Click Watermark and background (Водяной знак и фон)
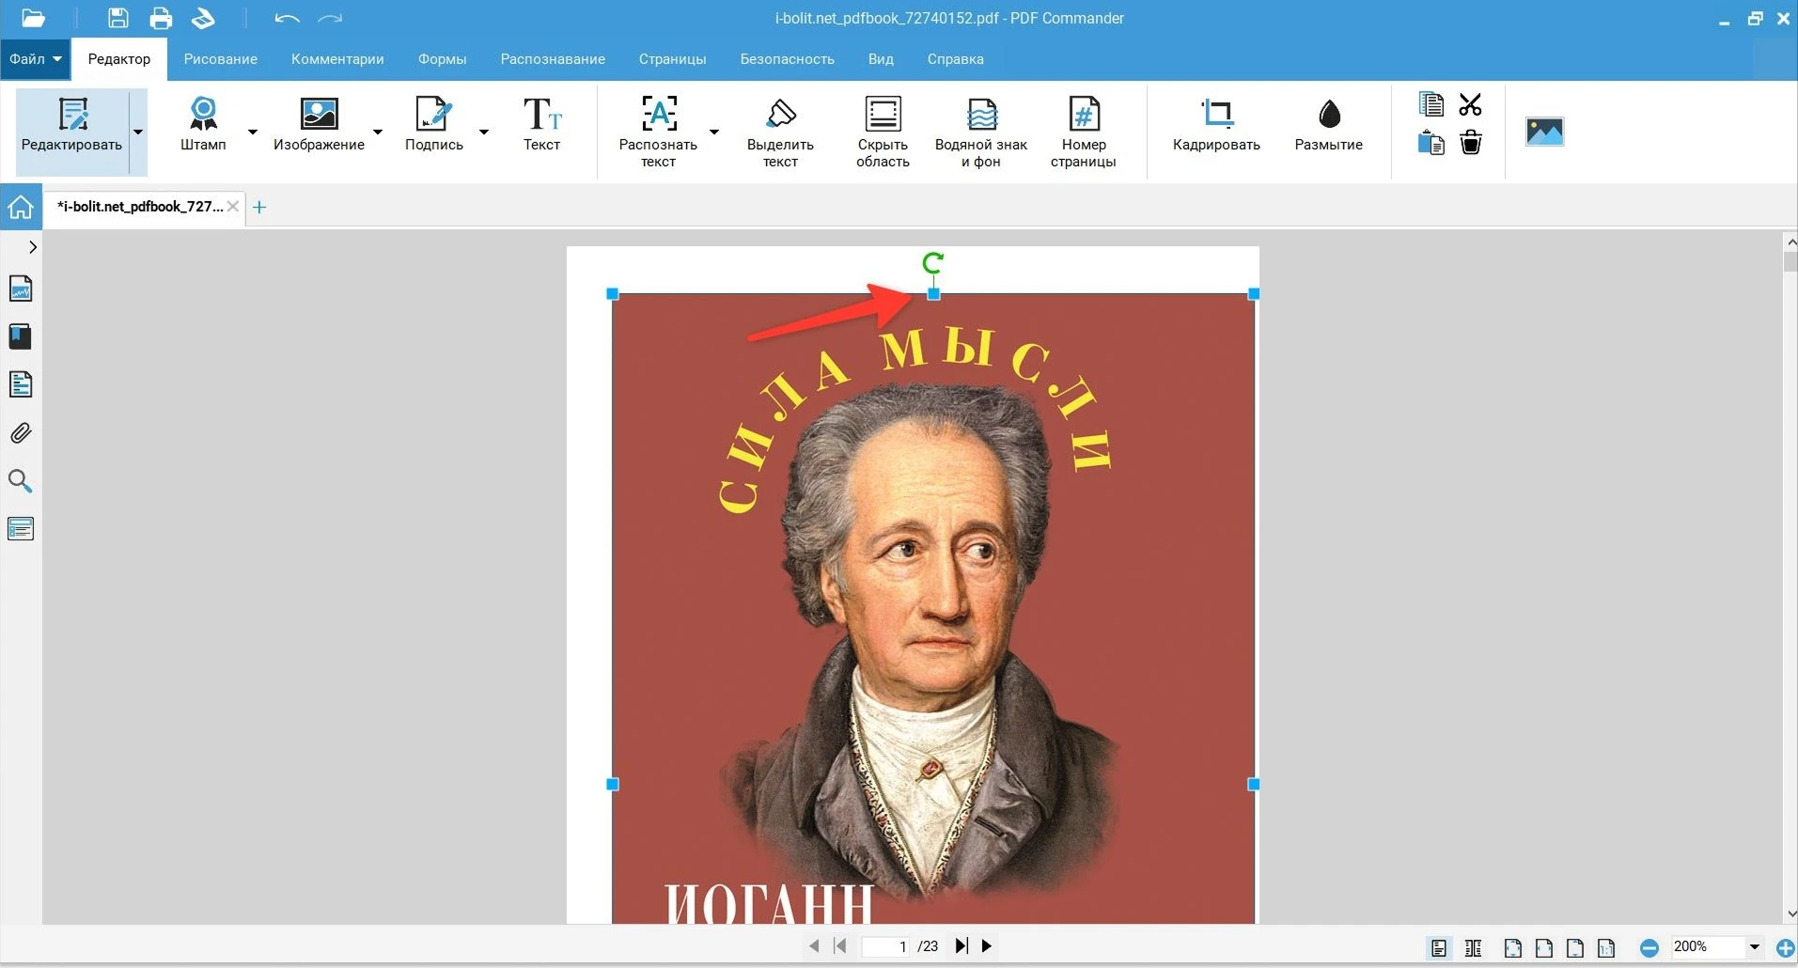 980,132
